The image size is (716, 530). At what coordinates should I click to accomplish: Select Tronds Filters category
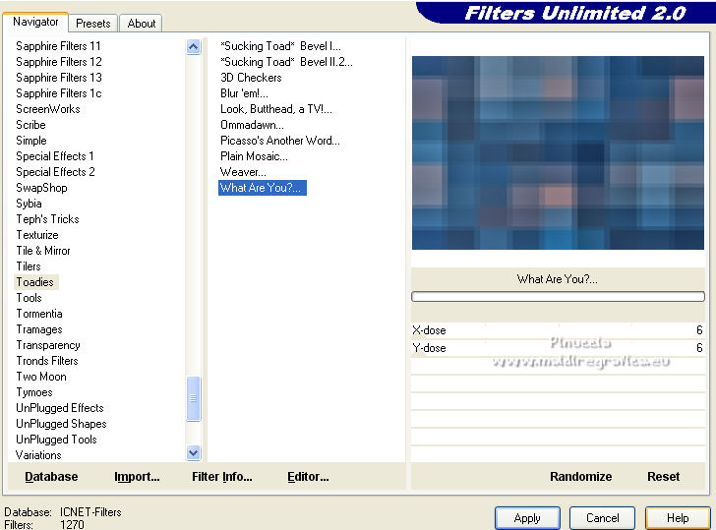click(x=47, y=361)
